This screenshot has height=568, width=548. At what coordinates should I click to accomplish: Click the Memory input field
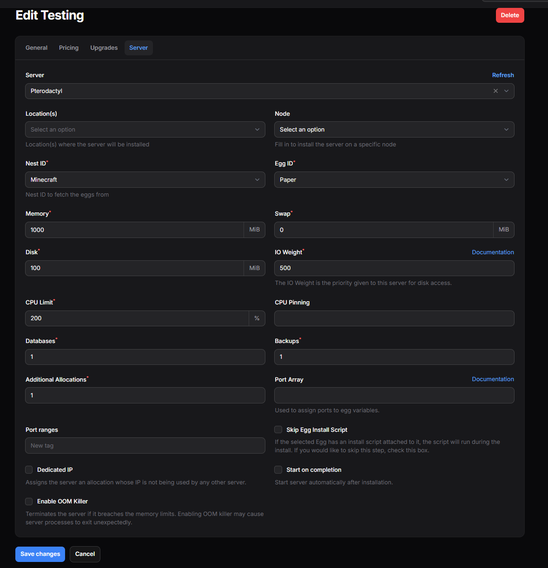[x=134, y=230]
